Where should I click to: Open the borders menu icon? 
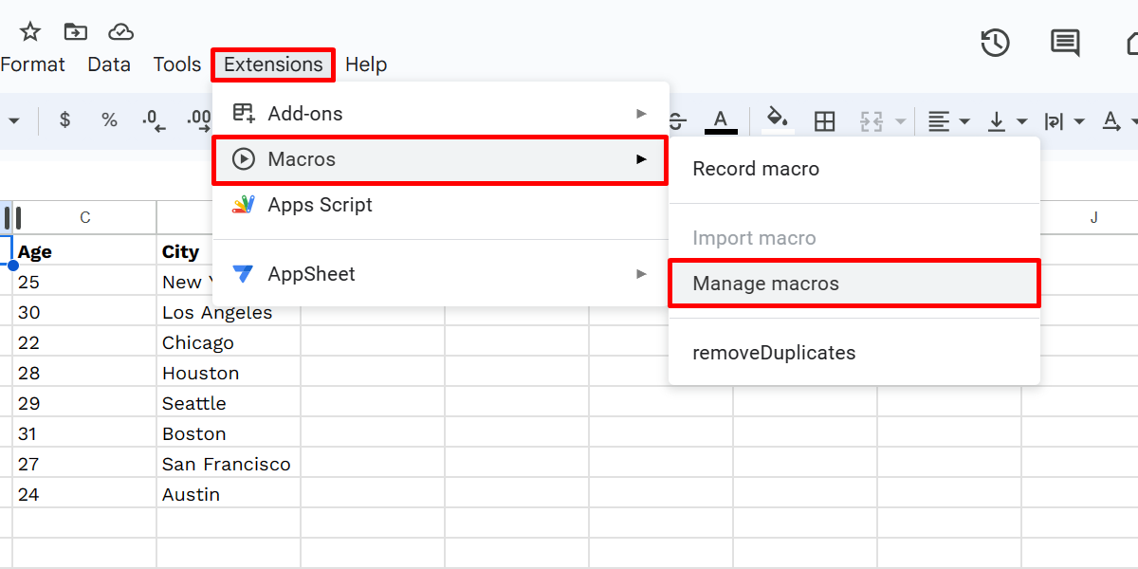click(824, 120)
